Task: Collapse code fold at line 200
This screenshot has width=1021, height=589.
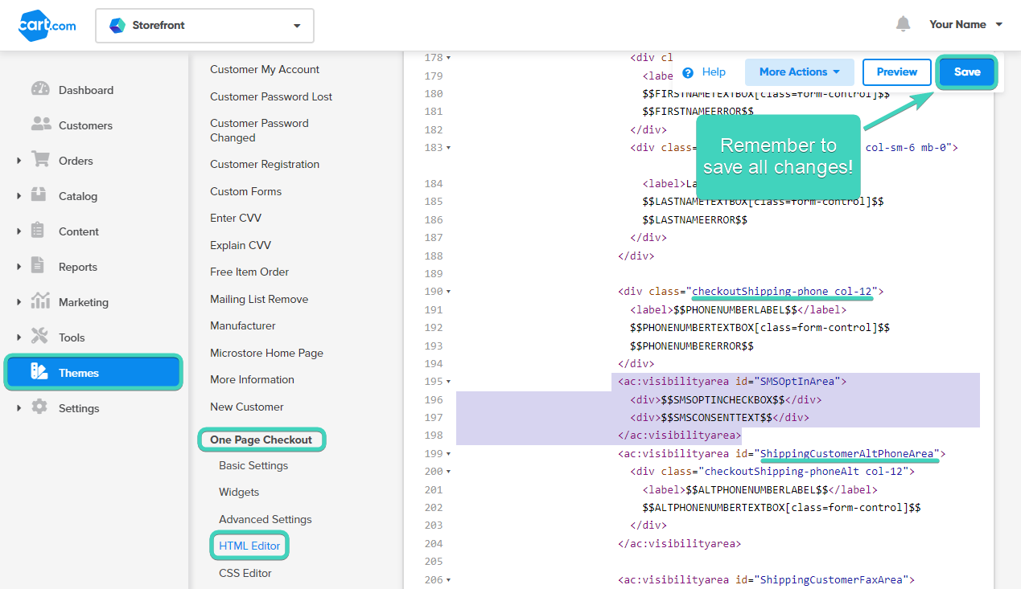Action: (x=448, y=472)
